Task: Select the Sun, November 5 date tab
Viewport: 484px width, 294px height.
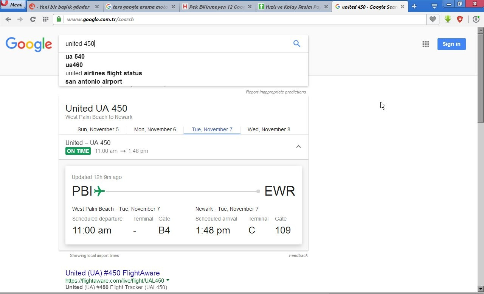Action: [98, 129]
